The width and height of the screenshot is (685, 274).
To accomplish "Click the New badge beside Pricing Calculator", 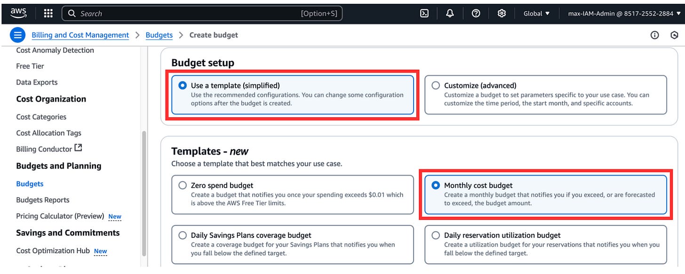I will coord(115,217).
